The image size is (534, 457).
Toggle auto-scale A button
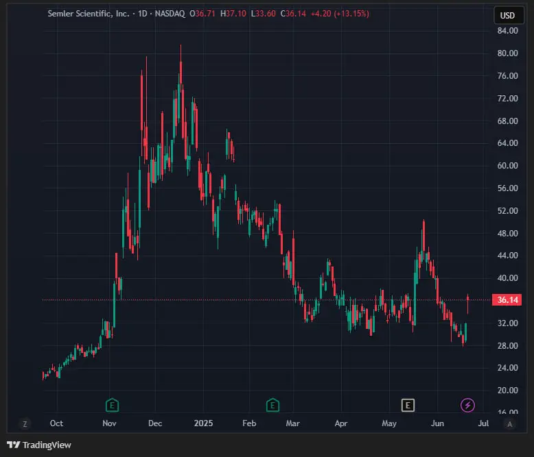click(509, 423)
